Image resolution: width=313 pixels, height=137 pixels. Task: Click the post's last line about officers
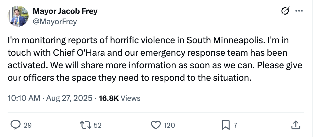click(129, 78)
